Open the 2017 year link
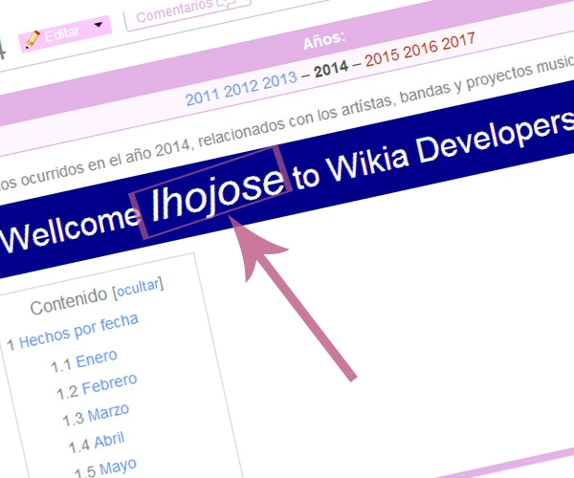The width and height of the screenshot is (574, 478). [458, 39]
